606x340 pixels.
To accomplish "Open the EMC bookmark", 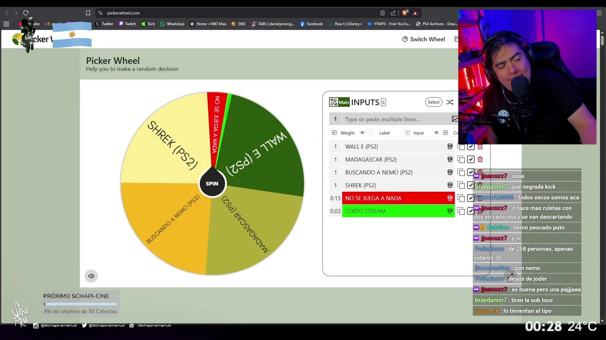I will coord(239,24).
